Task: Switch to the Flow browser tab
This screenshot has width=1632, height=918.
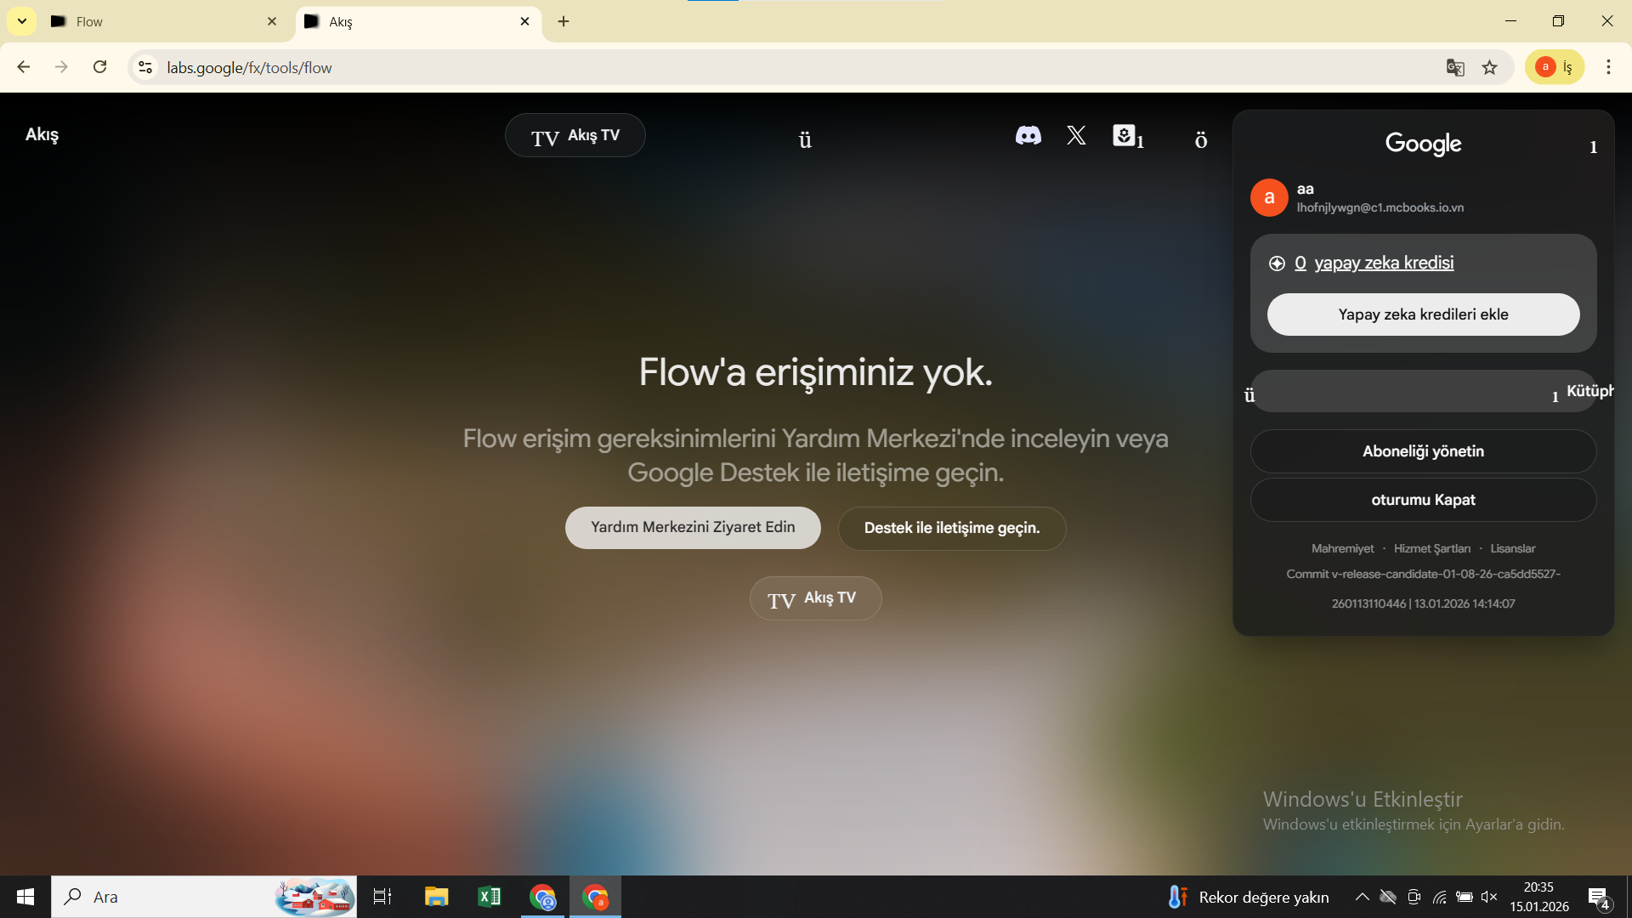Action: click(x=163, y=22)
